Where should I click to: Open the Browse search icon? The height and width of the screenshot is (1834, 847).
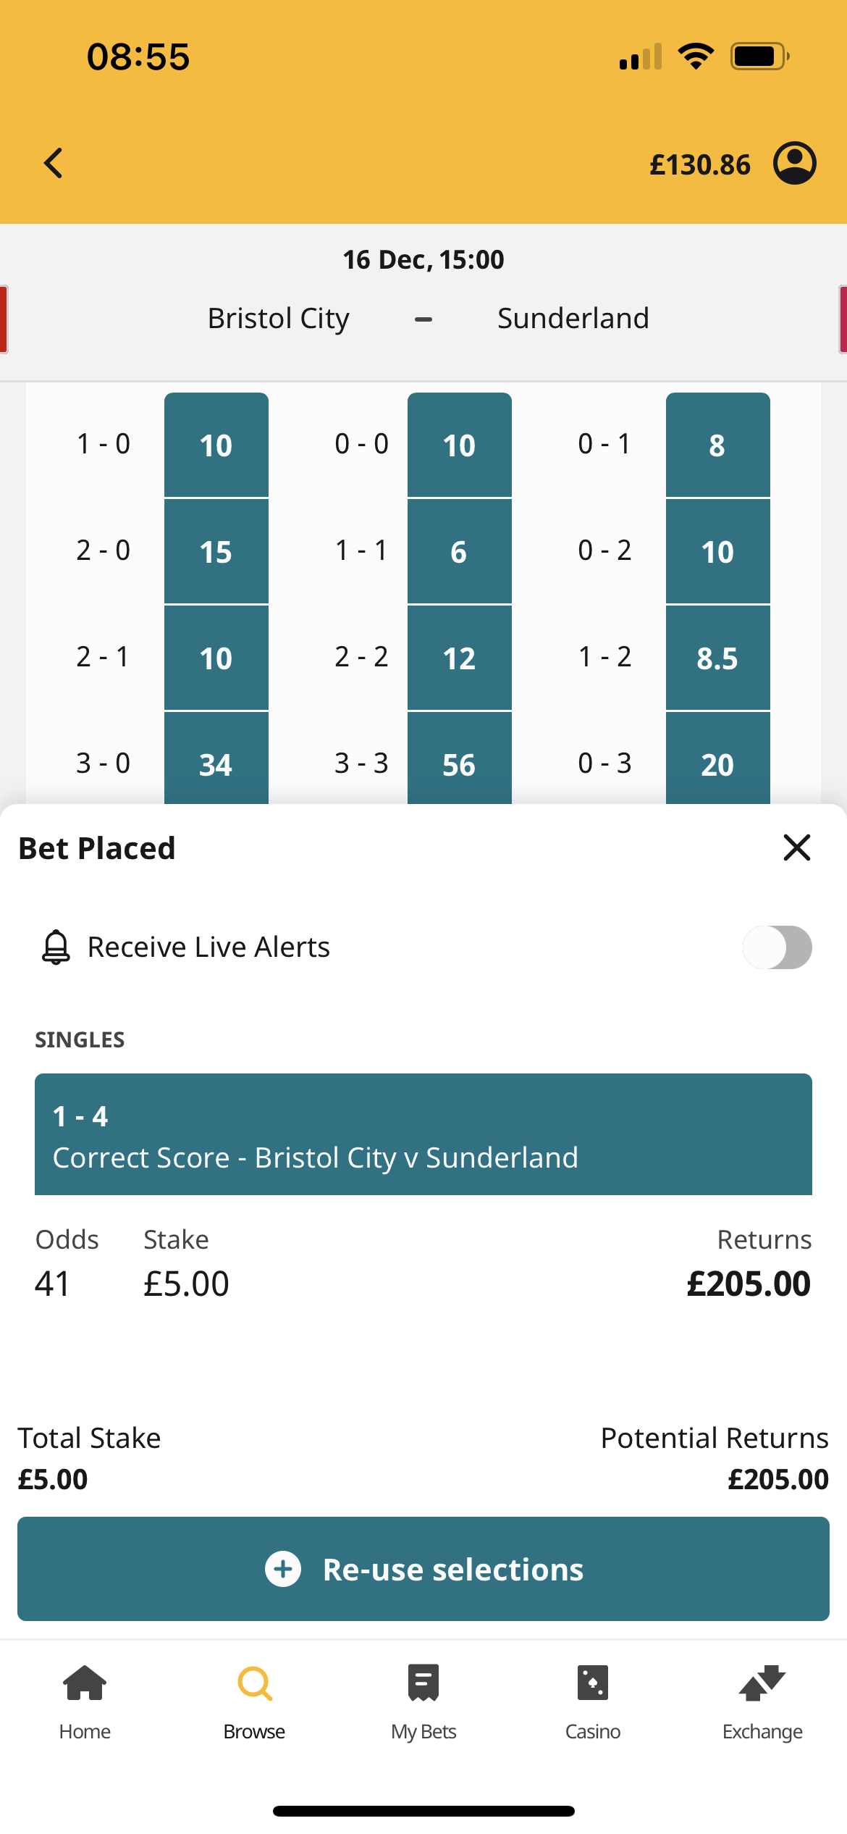coord(255,1683)
